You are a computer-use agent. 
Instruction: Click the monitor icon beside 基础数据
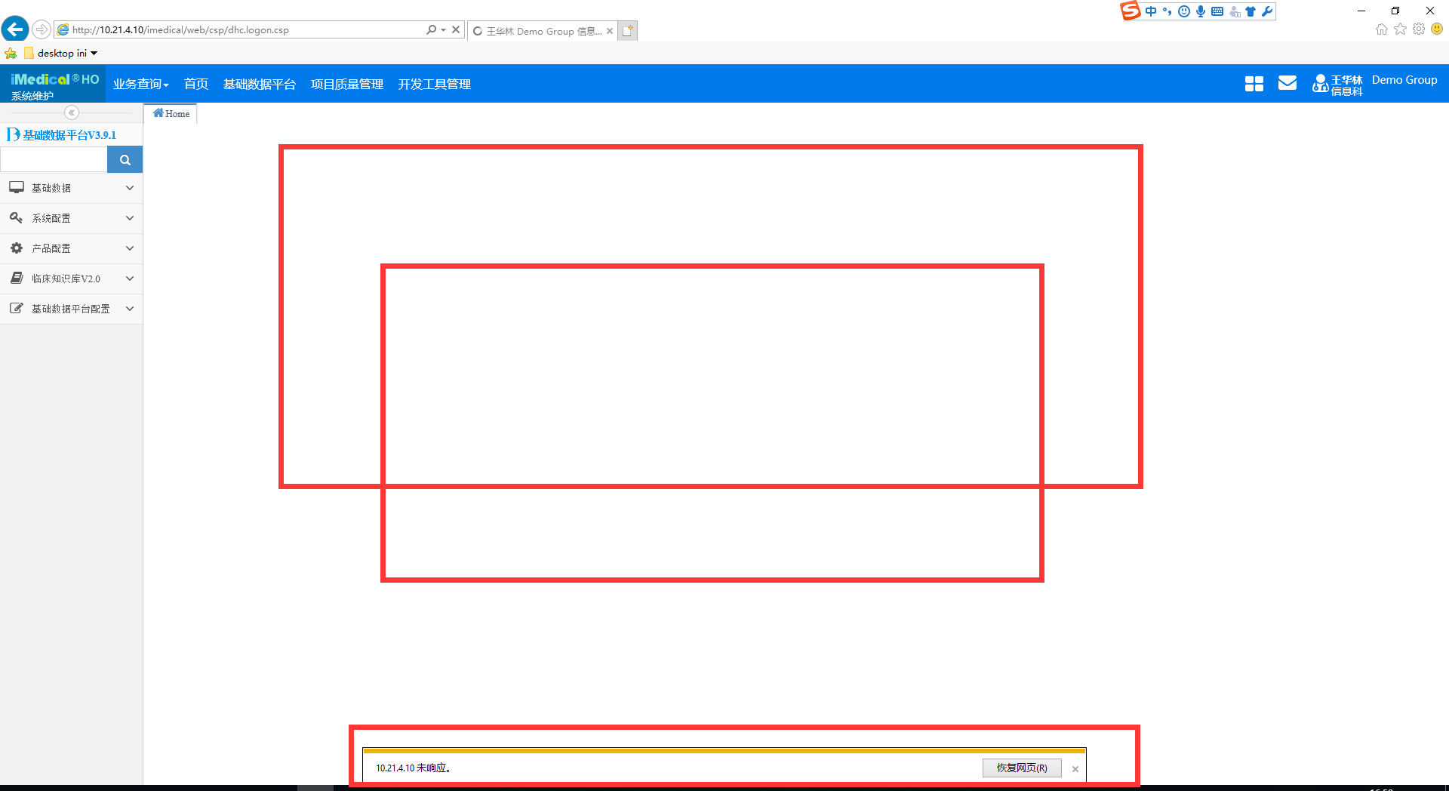coord(17,187)
